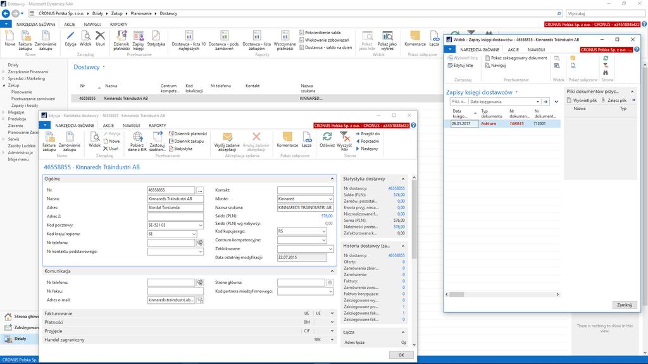This screenshot has height=364, width=648.
Task: Open the Zablokowane dropdown
Action: tap(330, 249)
